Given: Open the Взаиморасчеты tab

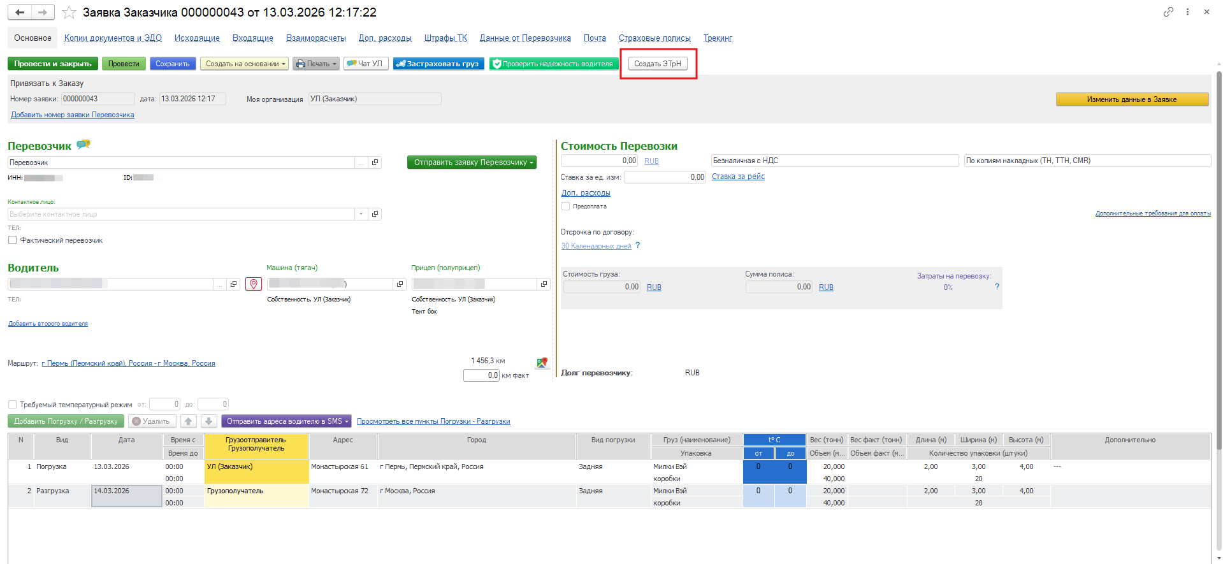Looking at the screenshot, I should coord(316,38).
